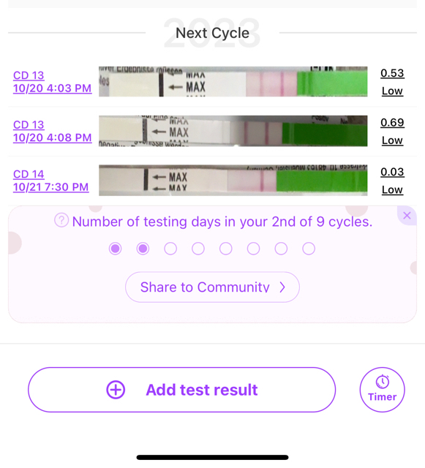Select the last empty cycle dot

tap(309, 249)
